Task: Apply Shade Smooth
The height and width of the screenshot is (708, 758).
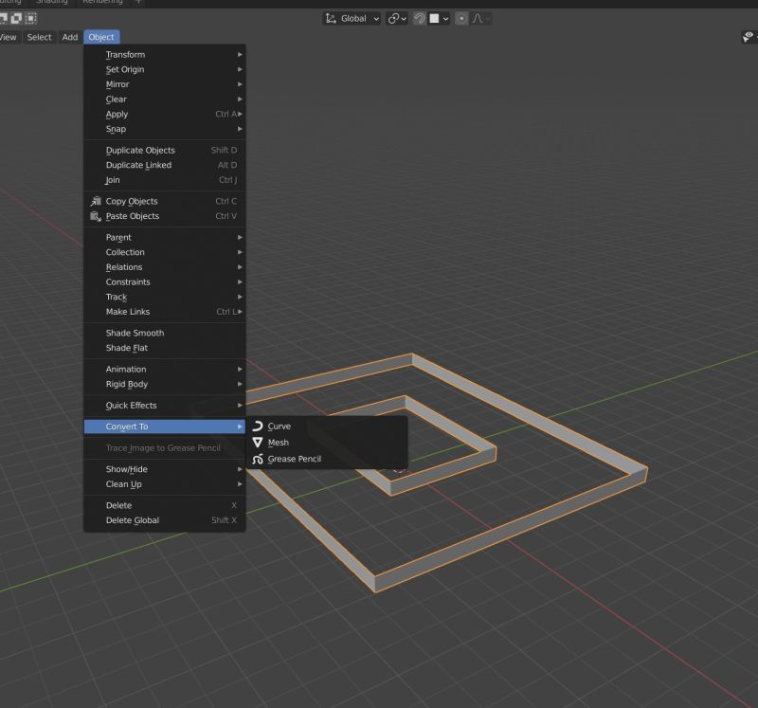Action: click(165, 334)
